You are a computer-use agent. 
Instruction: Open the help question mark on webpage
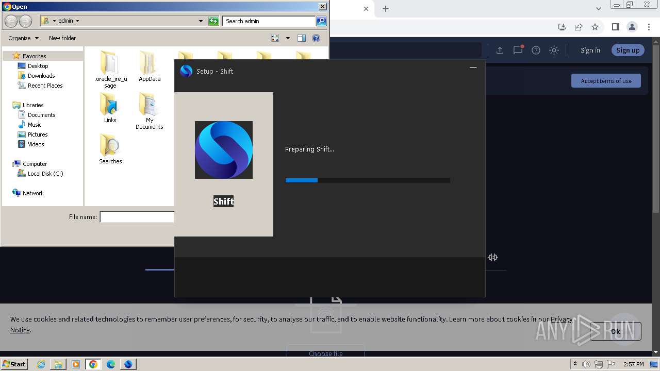click(x=536, y=50)
